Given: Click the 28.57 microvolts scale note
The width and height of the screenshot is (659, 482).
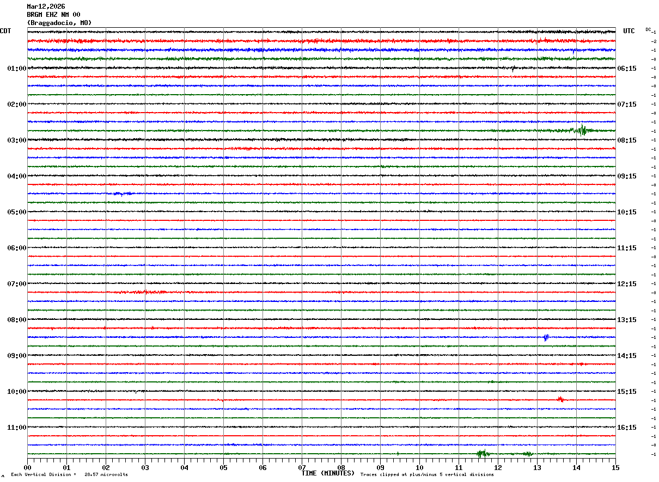Looking at the screenshot, I should (x=106, y=475).
